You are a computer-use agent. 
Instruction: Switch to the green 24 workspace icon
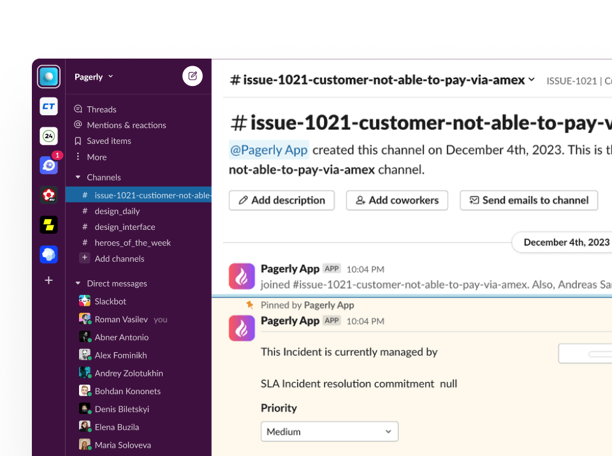coord(49,136)
